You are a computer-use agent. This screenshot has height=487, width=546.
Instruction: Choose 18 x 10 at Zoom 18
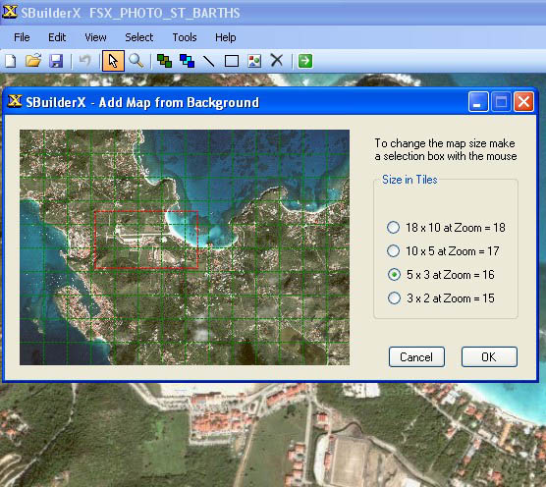coord(446,228)
